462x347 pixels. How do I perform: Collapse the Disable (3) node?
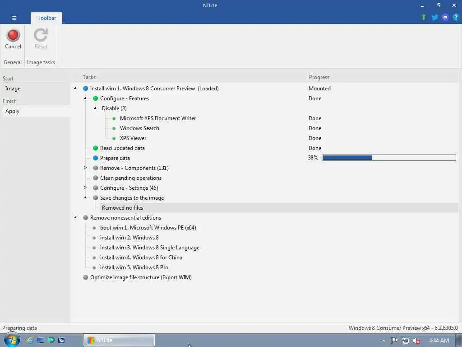95,108
